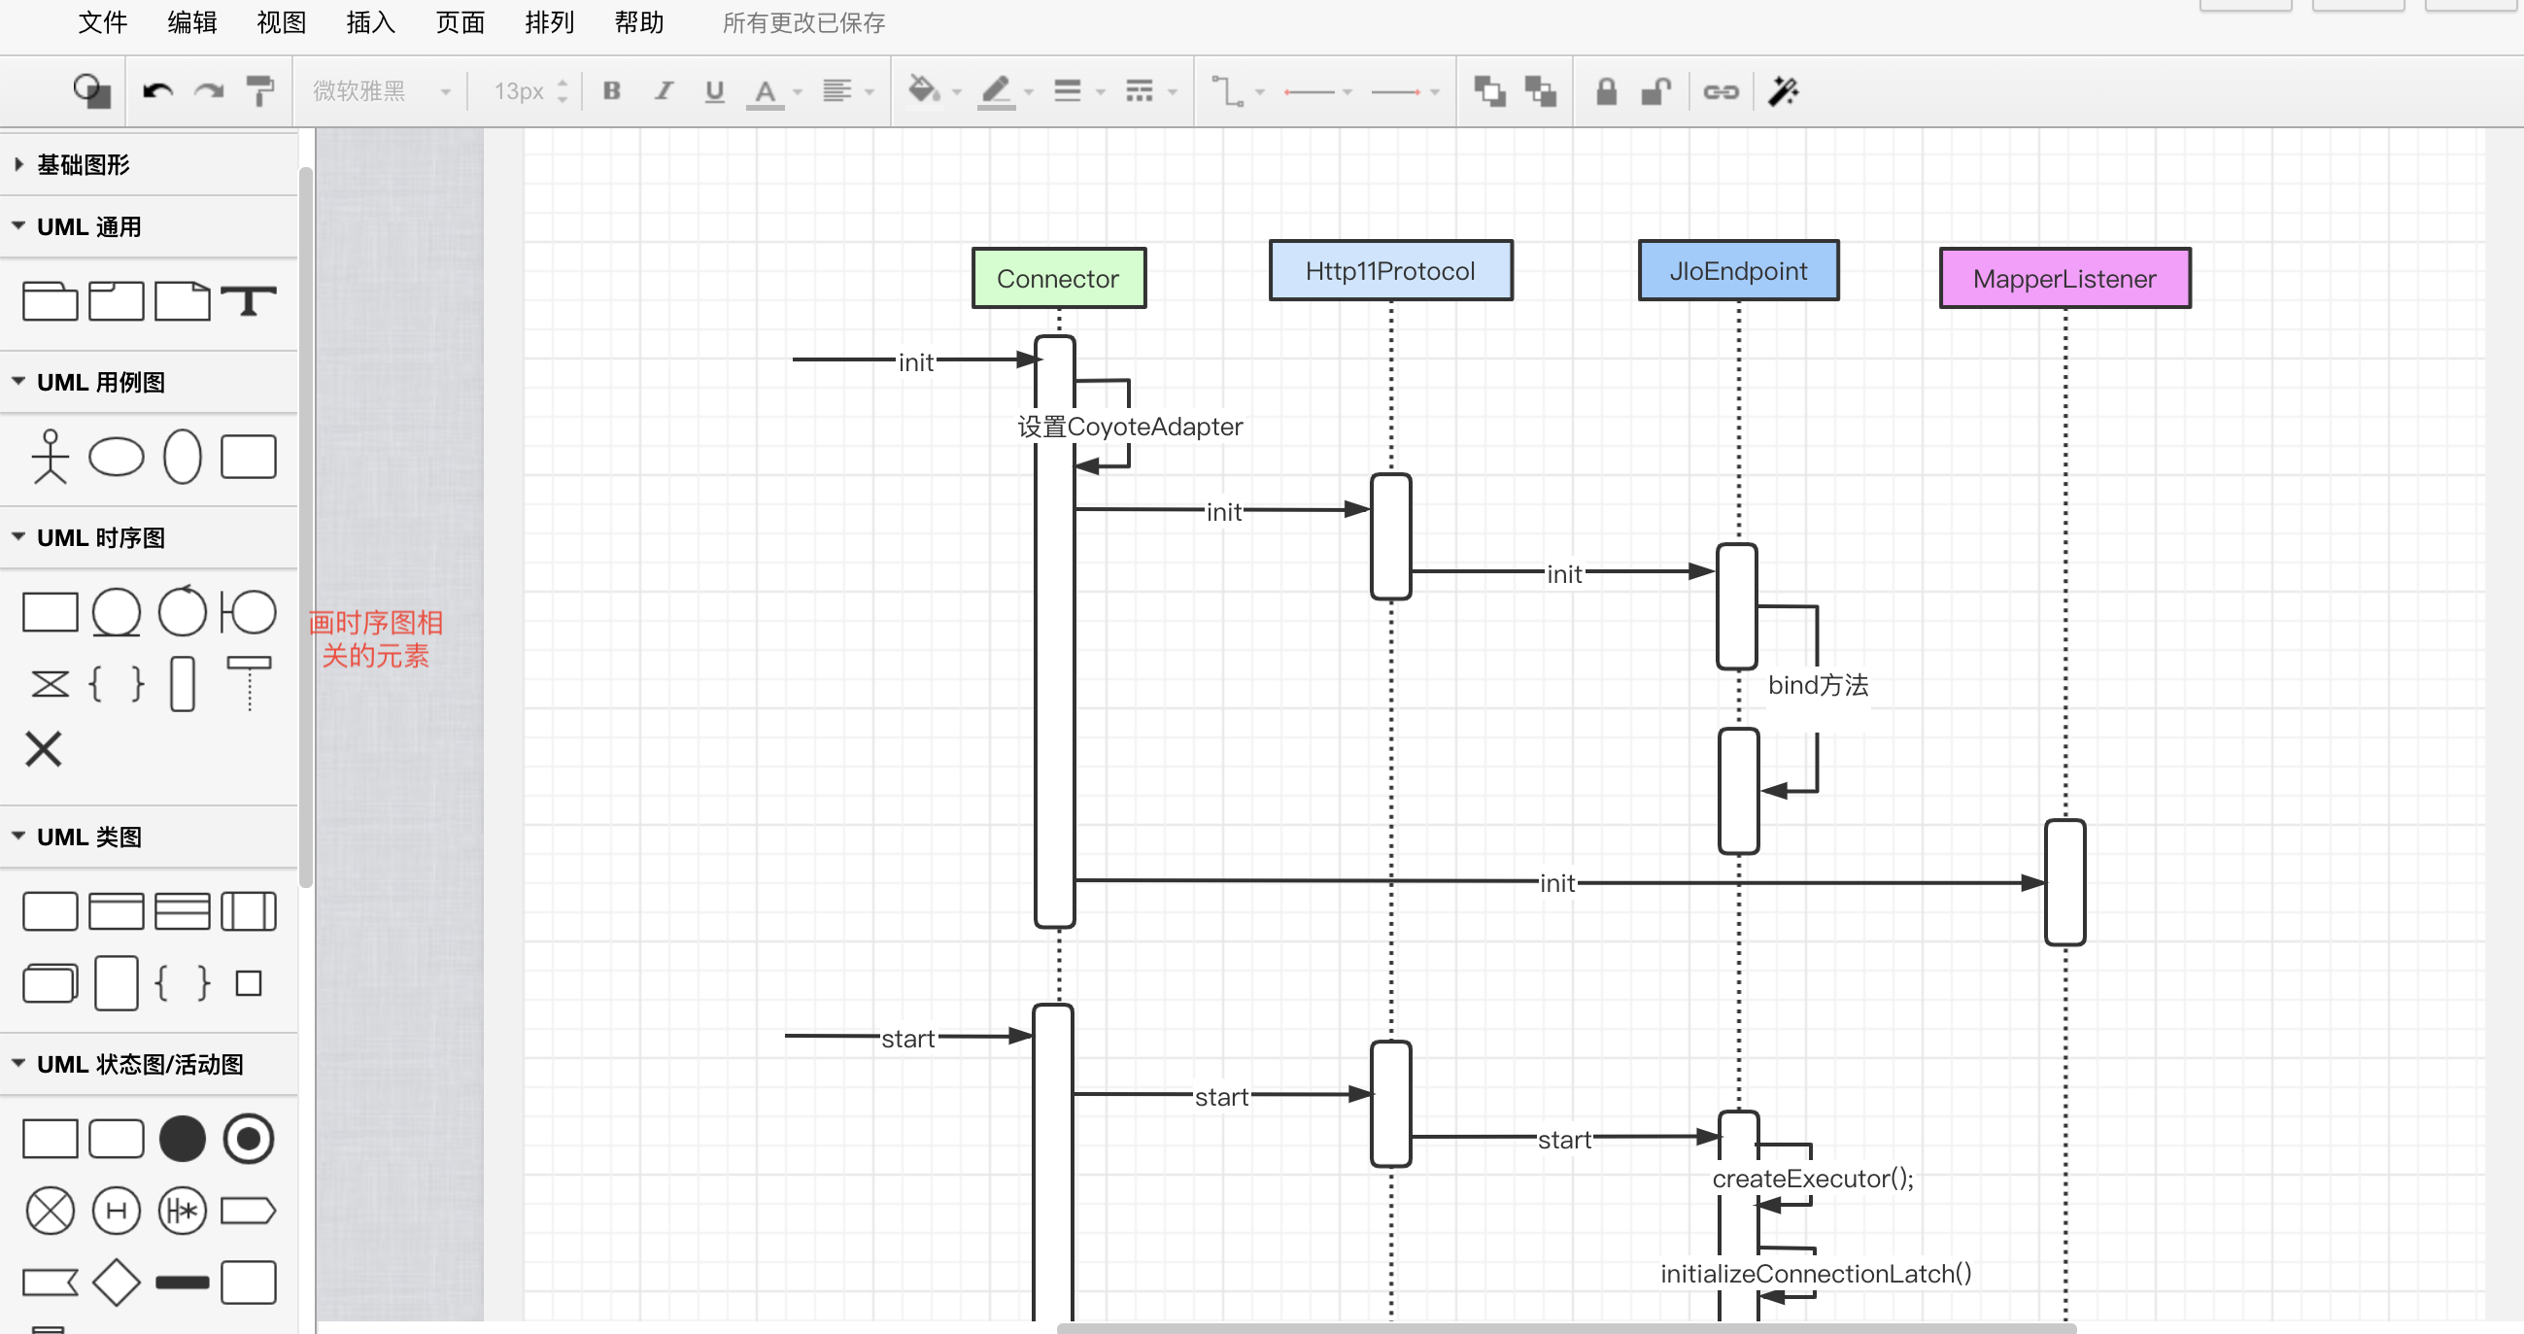Select the paint bucket fill icon
The width and height of the screenshot is (2524, 1334).
925,92
